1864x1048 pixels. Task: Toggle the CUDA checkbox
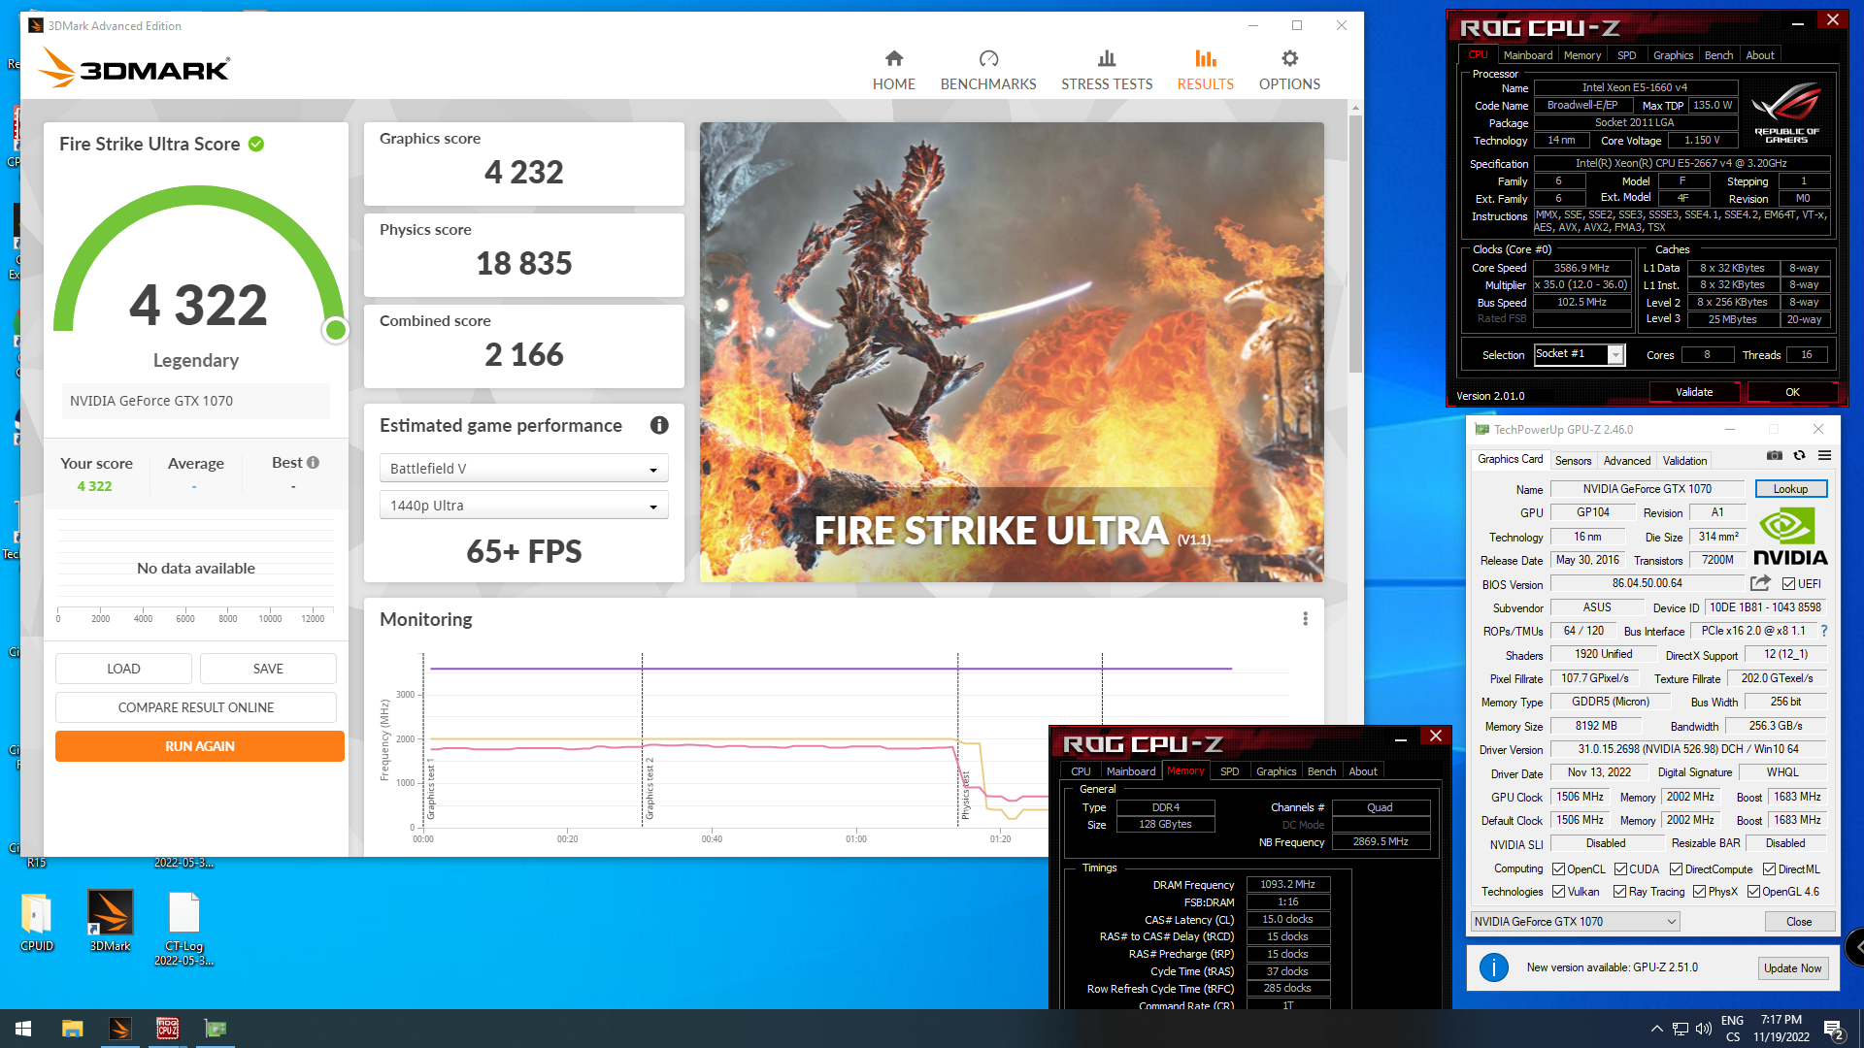[x=1620, y=869]
